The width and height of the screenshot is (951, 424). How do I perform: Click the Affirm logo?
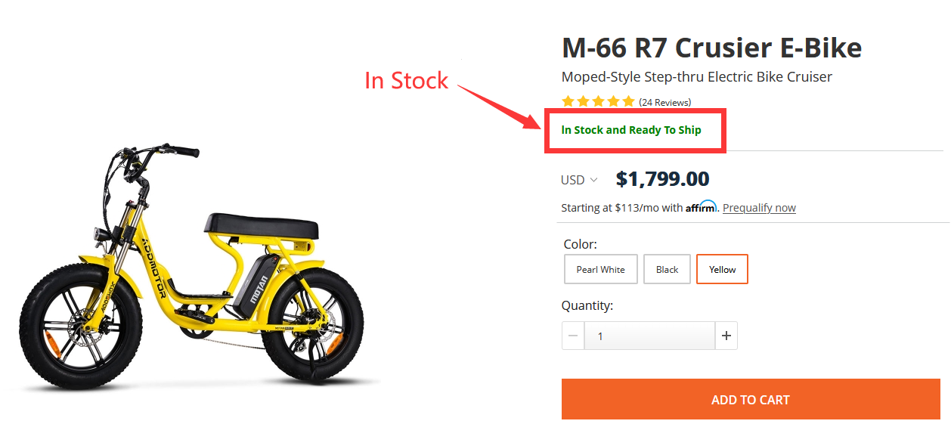tap(701, 208)
